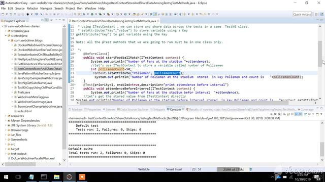Collapse the com.webdriver.blogs package

(x=9, y=40)
